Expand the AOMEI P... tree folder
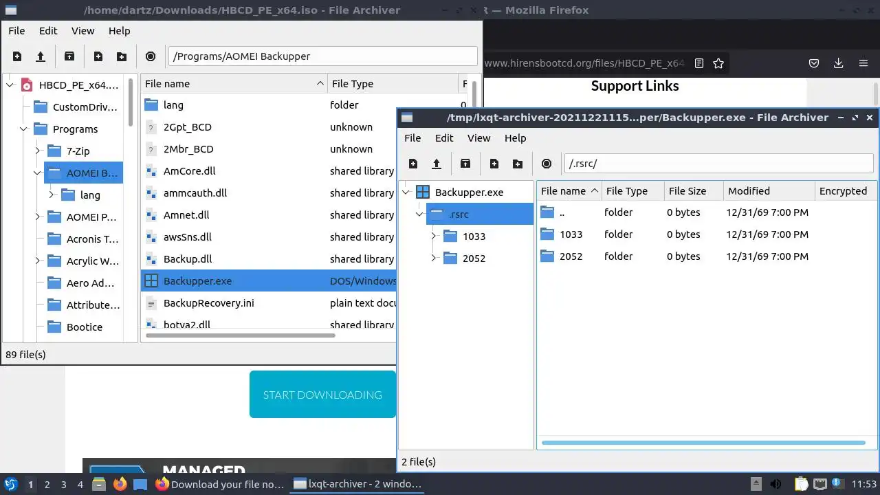Viewport: 880px width, 495px height. (38, 217)
